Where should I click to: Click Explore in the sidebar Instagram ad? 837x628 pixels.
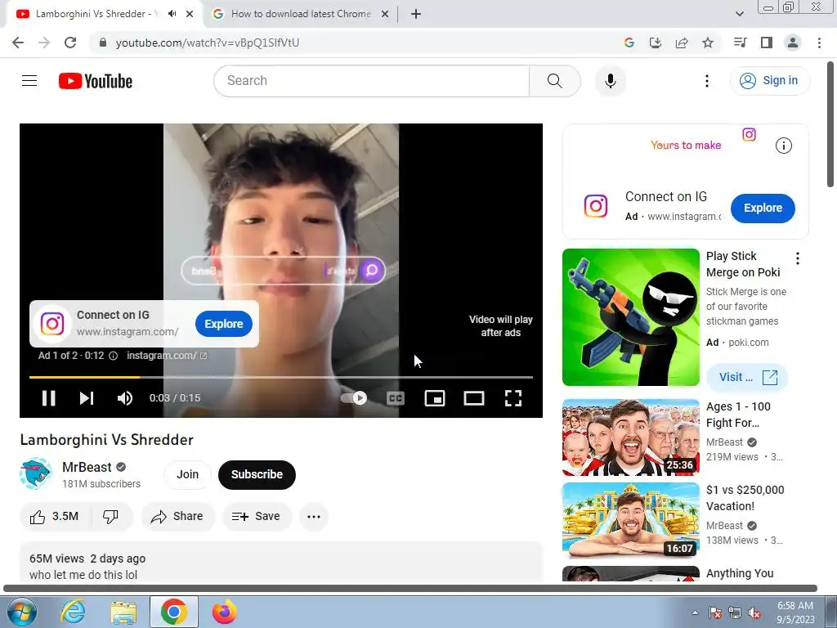763,209
